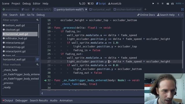
Task: Switch to the Script workspace
Action: (x=101, y=3)
